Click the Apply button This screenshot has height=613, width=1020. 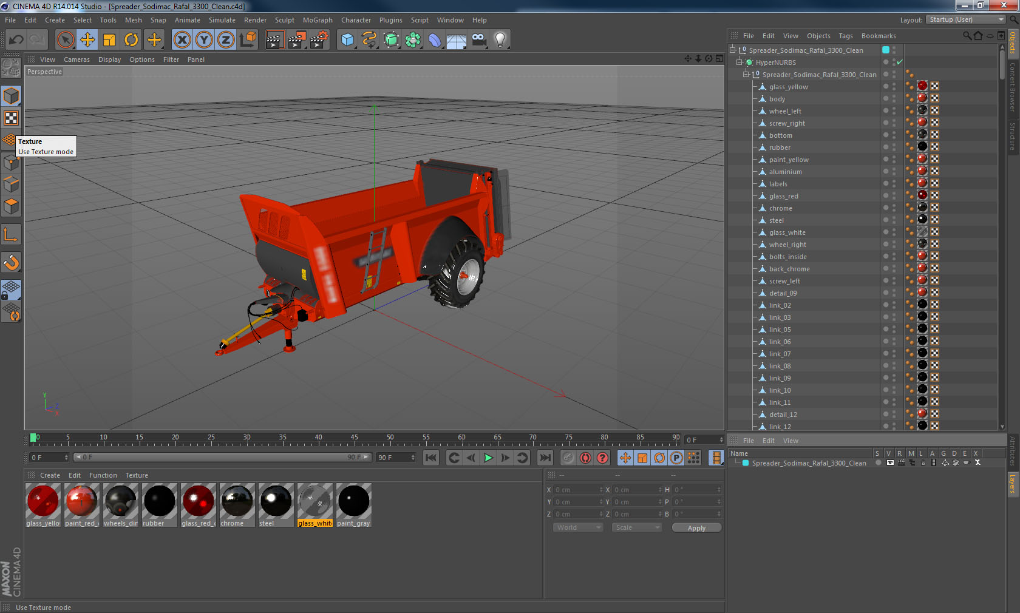pos(696,528)
